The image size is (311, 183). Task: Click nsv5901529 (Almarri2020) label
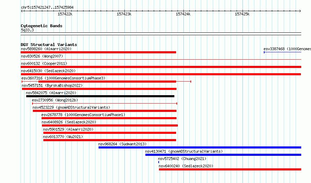point(68,129)
